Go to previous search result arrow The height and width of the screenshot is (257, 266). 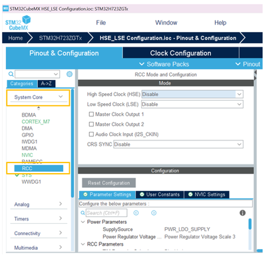coord(136,213)
